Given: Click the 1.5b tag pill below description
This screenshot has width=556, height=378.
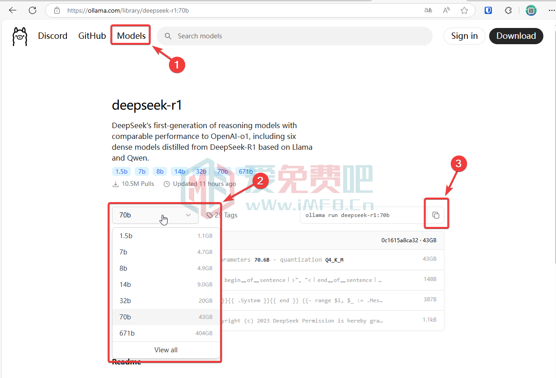Looking at the screenshot, I should click(121, 171).
